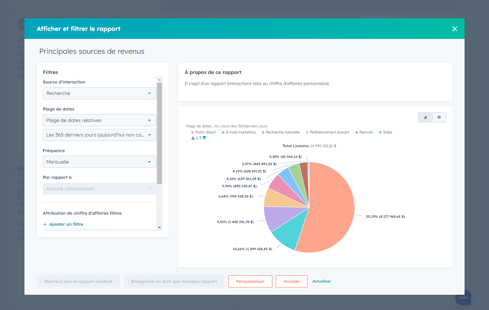The height and width of the screenshot is (310, 489).
Task: Open the Fréquence Mensuelle dropdown
Action: (99, 162)
